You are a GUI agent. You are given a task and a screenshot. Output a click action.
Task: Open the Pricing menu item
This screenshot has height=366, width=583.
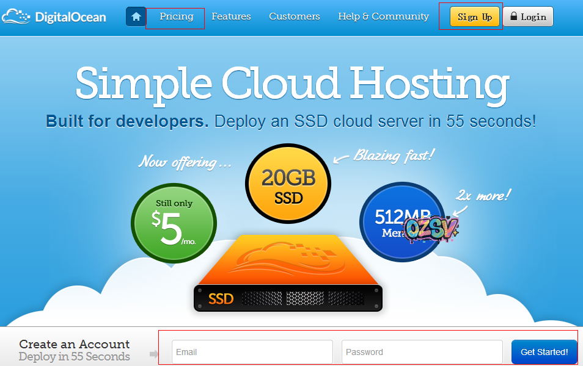176,16
